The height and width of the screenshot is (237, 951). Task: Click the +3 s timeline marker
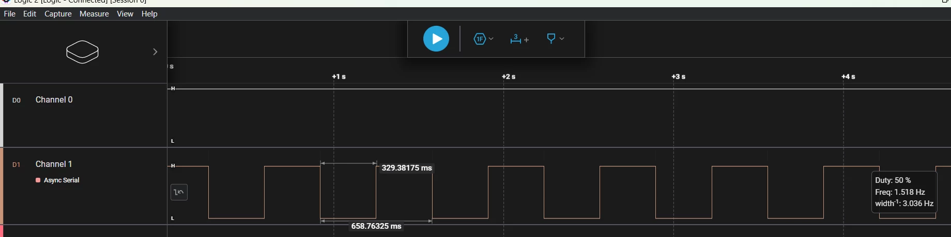[x=679, y=77]
